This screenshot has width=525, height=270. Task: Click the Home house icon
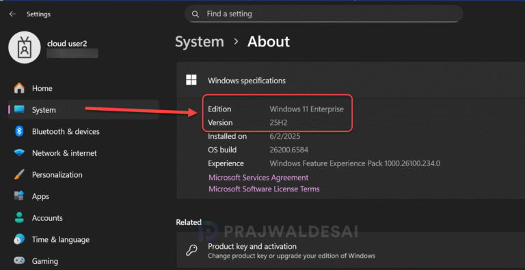coord(19,88)
